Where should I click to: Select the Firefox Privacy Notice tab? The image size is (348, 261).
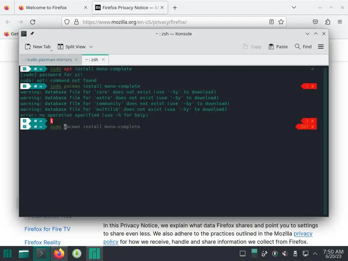[x=130, y=7]
